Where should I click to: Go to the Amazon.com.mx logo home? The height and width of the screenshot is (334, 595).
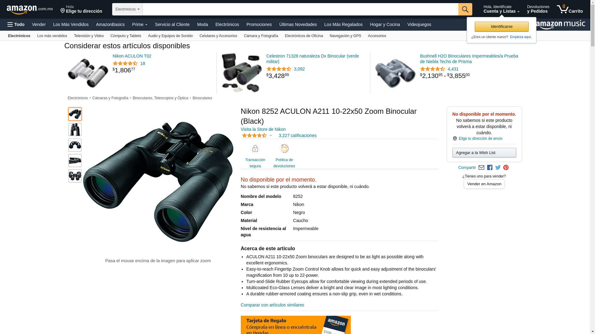click(x=30, y=10)
